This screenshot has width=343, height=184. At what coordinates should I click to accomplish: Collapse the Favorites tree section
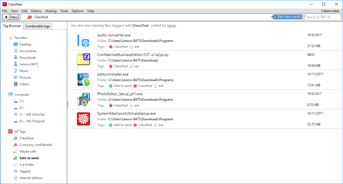click(x=21, y=38)
